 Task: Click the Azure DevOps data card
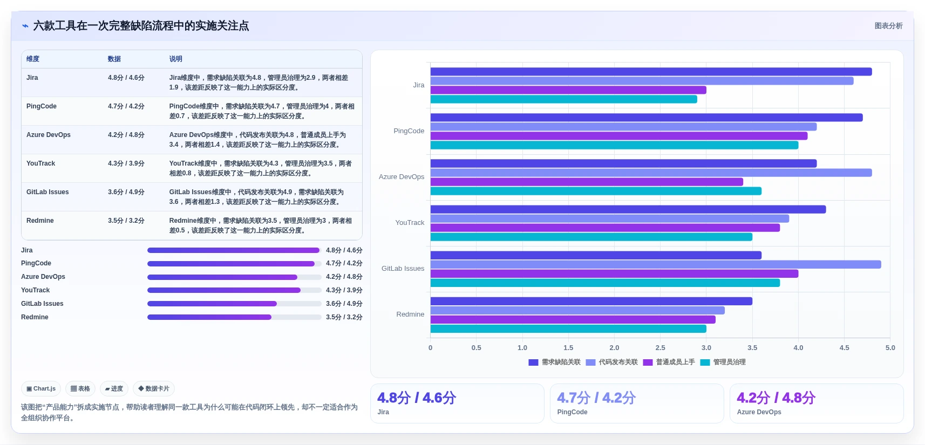pyautogui.click(x=817, y=403)
